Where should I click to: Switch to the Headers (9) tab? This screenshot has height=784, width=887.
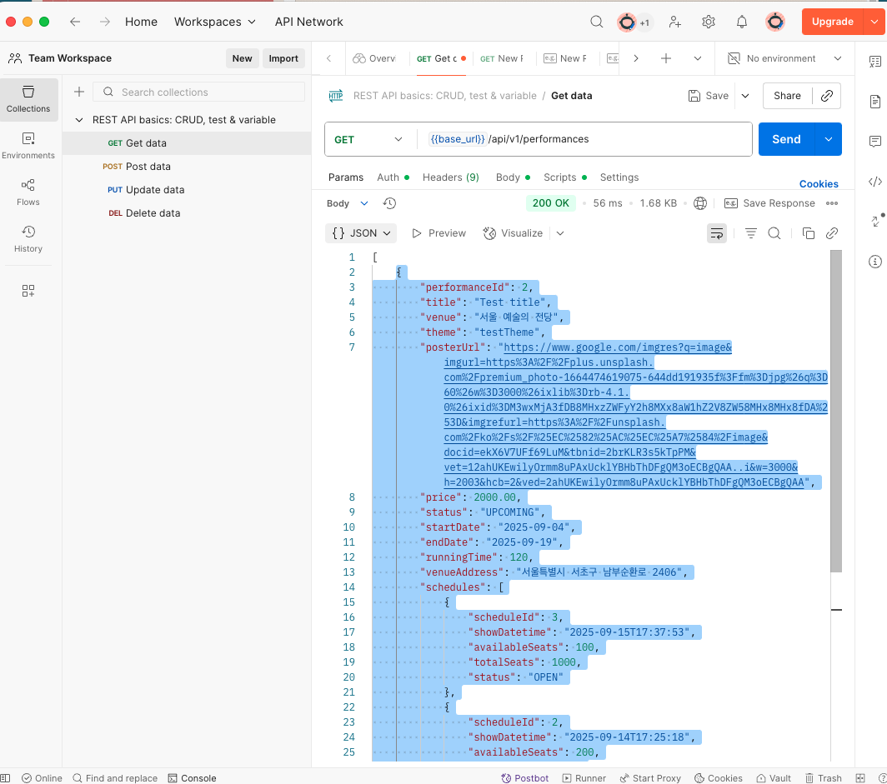click(450, 177)
